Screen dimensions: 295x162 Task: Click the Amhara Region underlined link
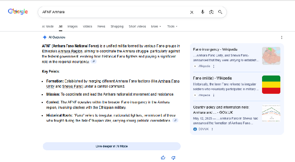(70, 51)
